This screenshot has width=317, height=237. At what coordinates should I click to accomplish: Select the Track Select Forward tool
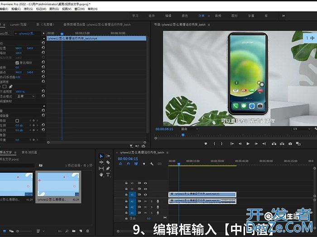[108, 156]
